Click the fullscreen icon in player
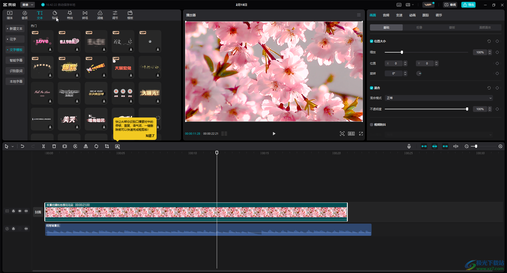Viewport: 507px width, 273px height. pos(361,134)
